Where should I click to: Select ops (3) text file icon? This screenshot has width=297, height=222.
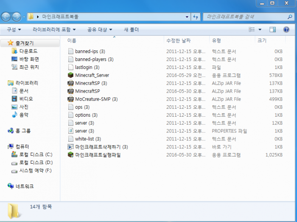[71, 107]
